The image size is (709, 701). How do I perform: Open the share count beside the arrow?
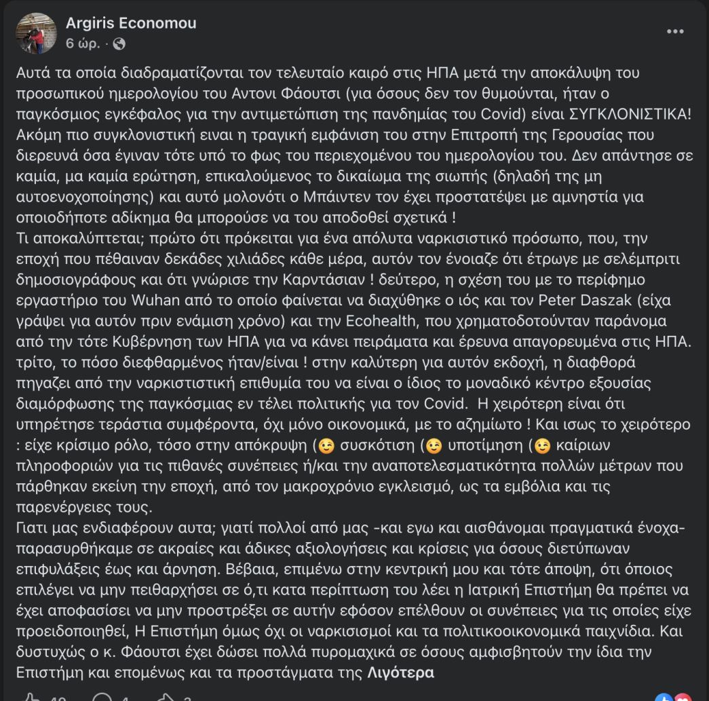point(187,698)
